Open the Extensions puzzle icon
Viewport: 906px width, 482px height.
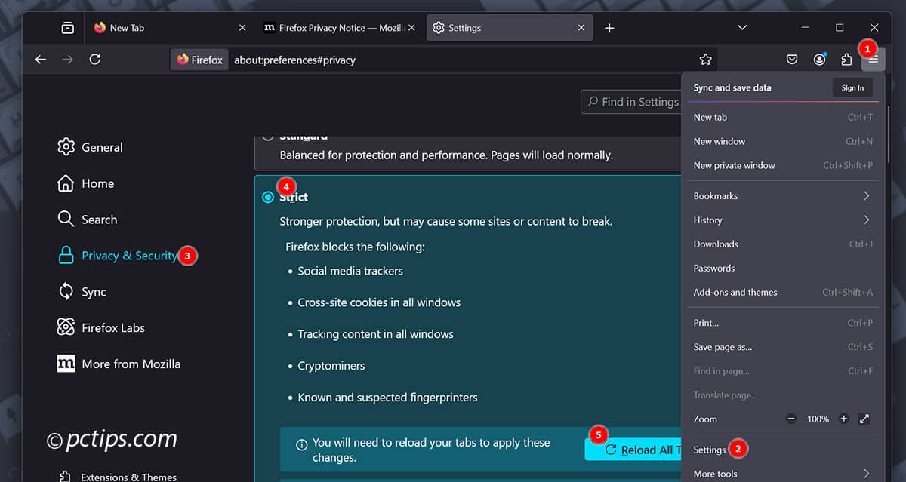click(846, 60)
